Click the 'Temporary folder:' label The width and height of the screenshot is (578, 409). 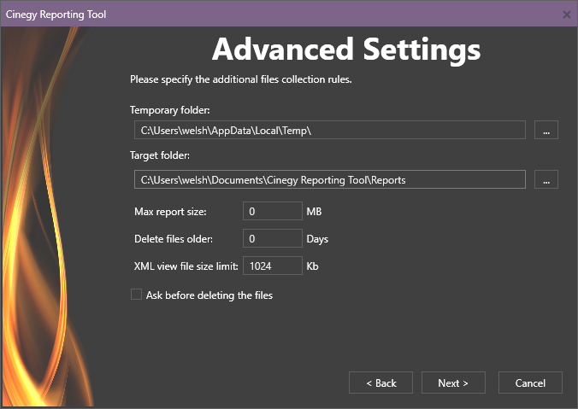[x=170, y=110]
